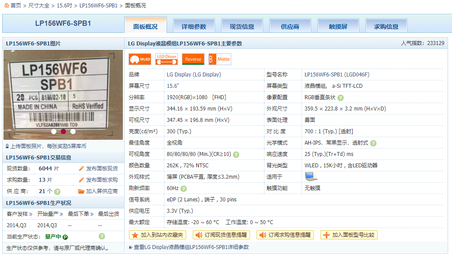Click the LG Display (LG Display) brand value
452x256 pixels.
click(194, 75)
